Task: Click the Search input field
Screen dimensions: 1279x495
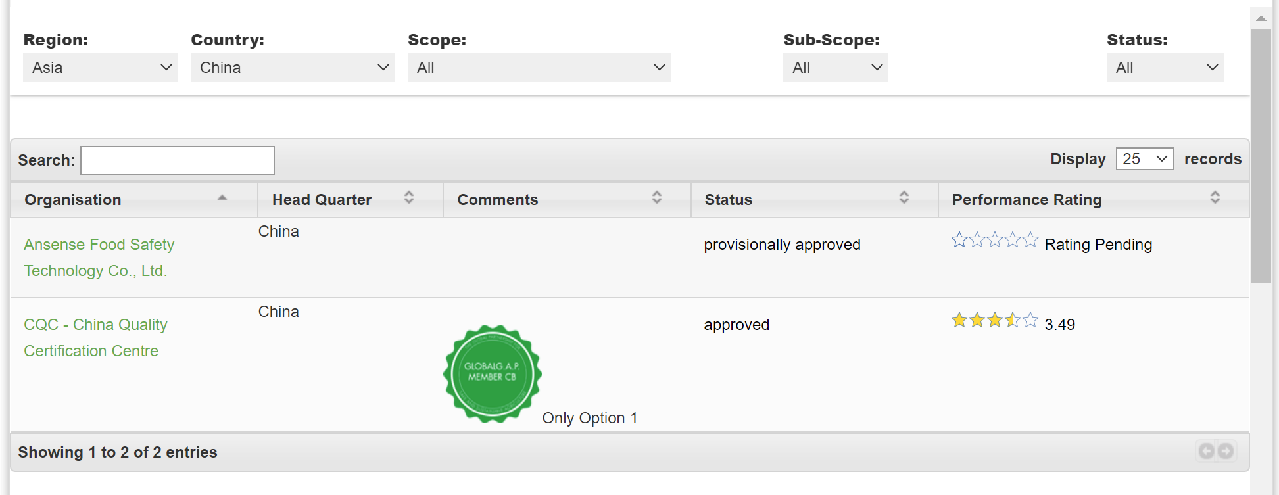Action: tap(178, 160)
